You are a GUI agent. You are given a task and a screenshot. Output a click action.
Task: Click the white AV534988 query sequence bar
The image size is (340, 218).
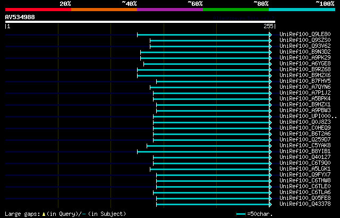140,22
